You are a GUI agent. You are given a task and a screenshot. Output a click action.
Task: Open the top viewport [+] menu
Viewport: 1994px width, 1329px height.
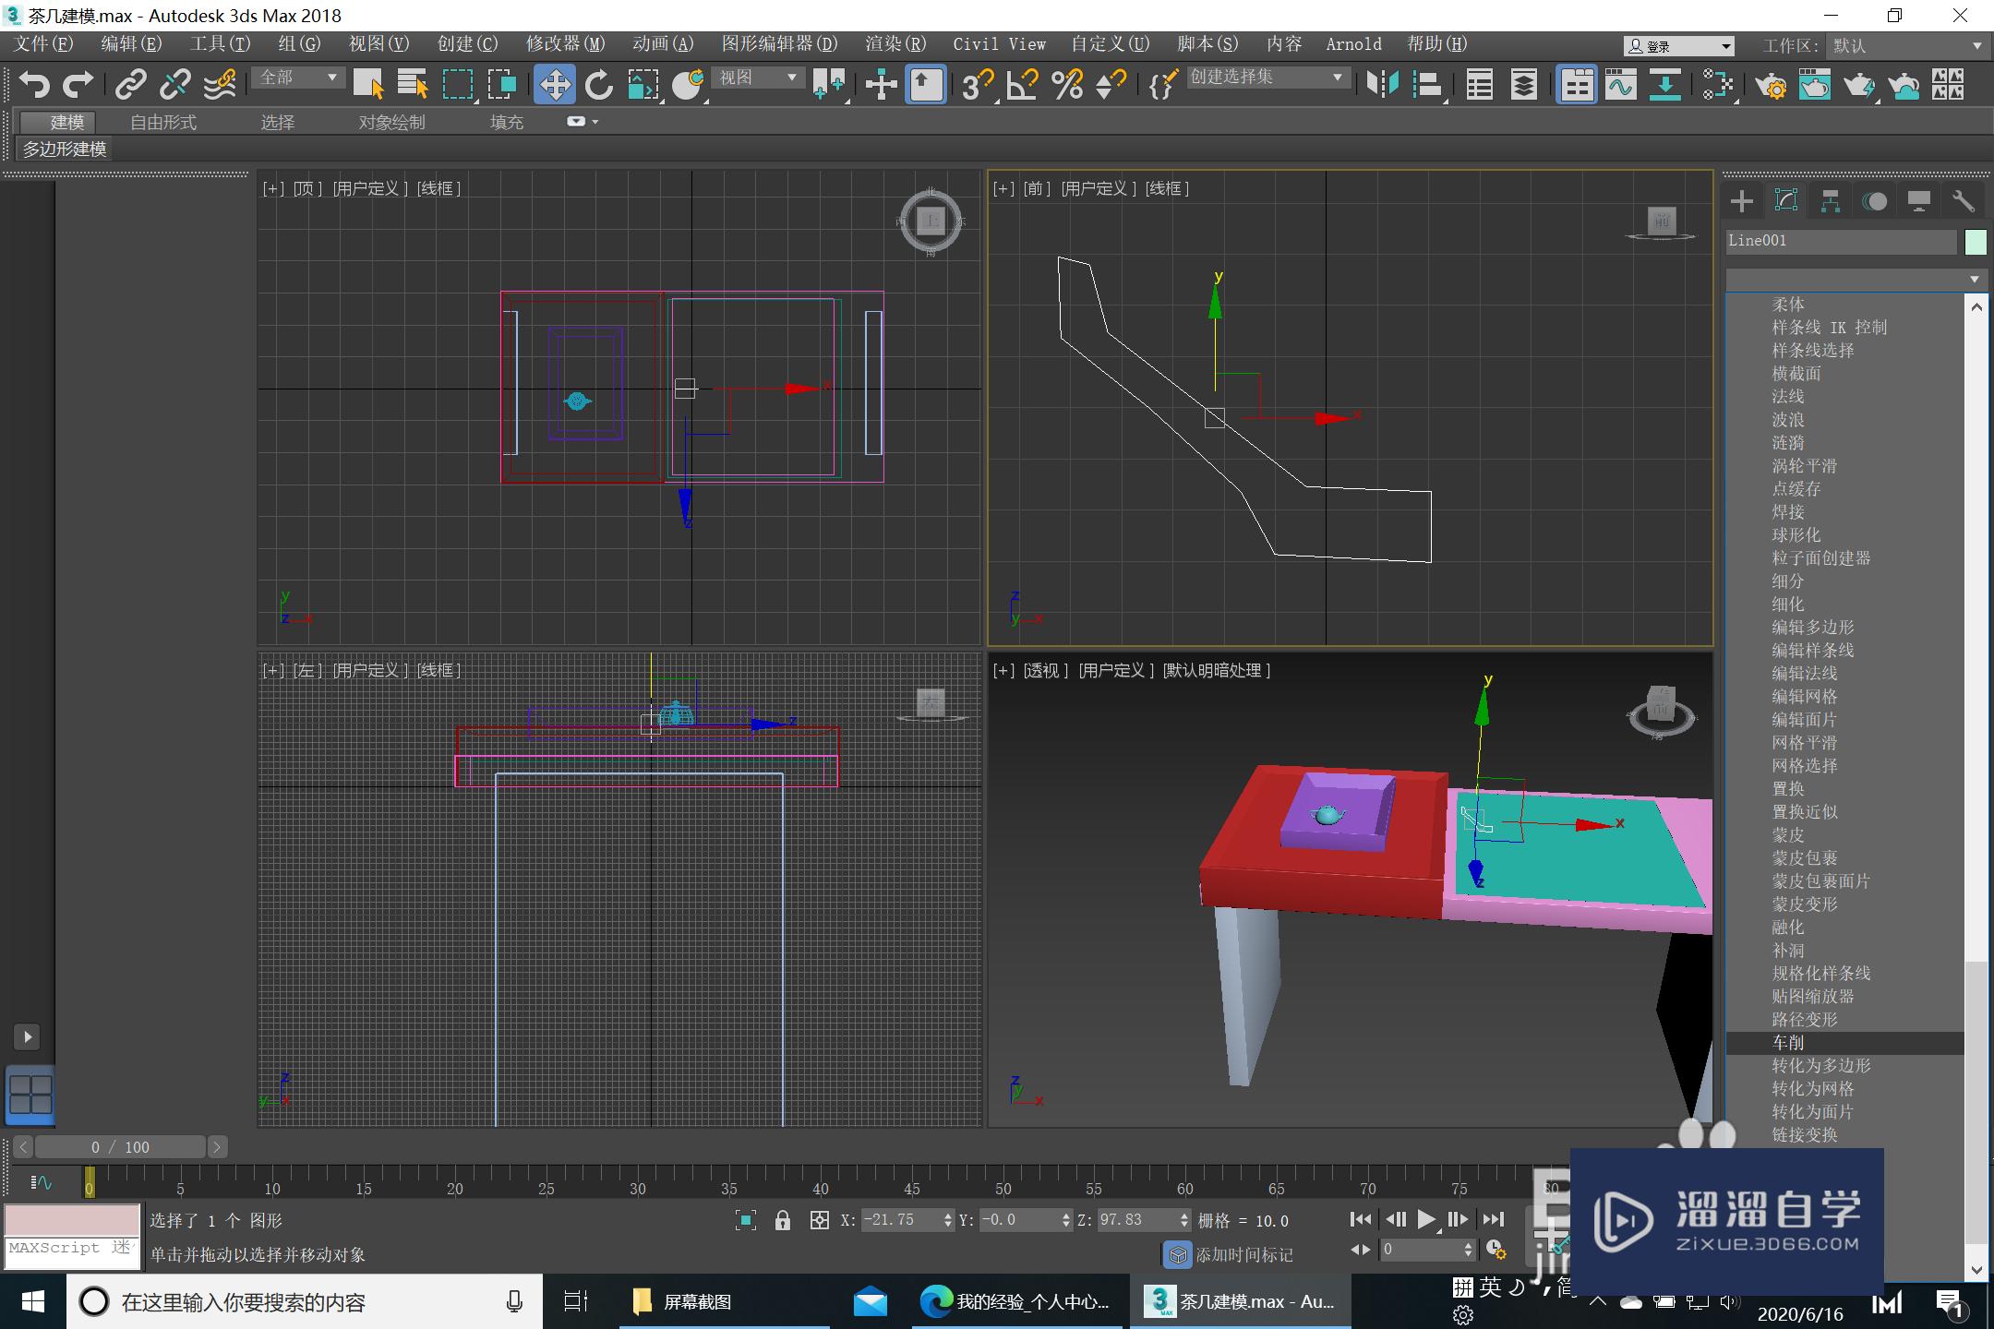tap(272, 188)
